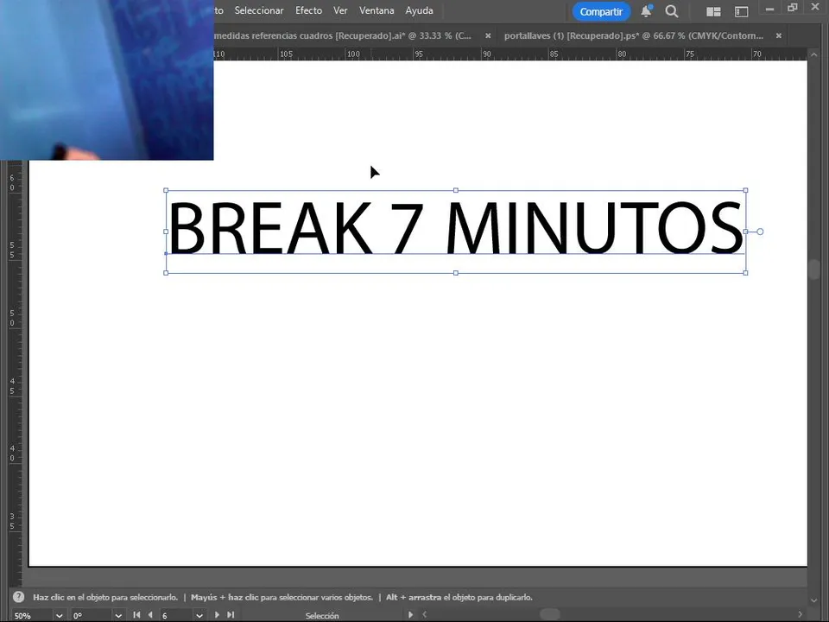Expand the rotate view angle dropdown
829x622 pixels.
[118, 616]
